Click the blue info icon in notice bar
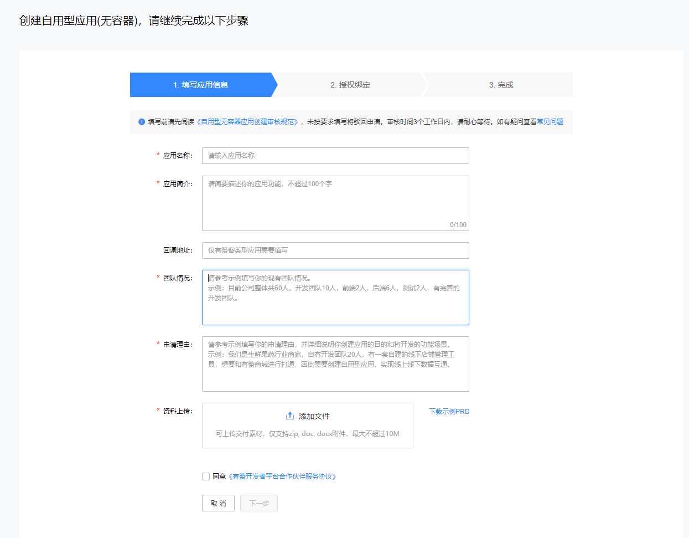689x538 pixels. click(142, 122)
